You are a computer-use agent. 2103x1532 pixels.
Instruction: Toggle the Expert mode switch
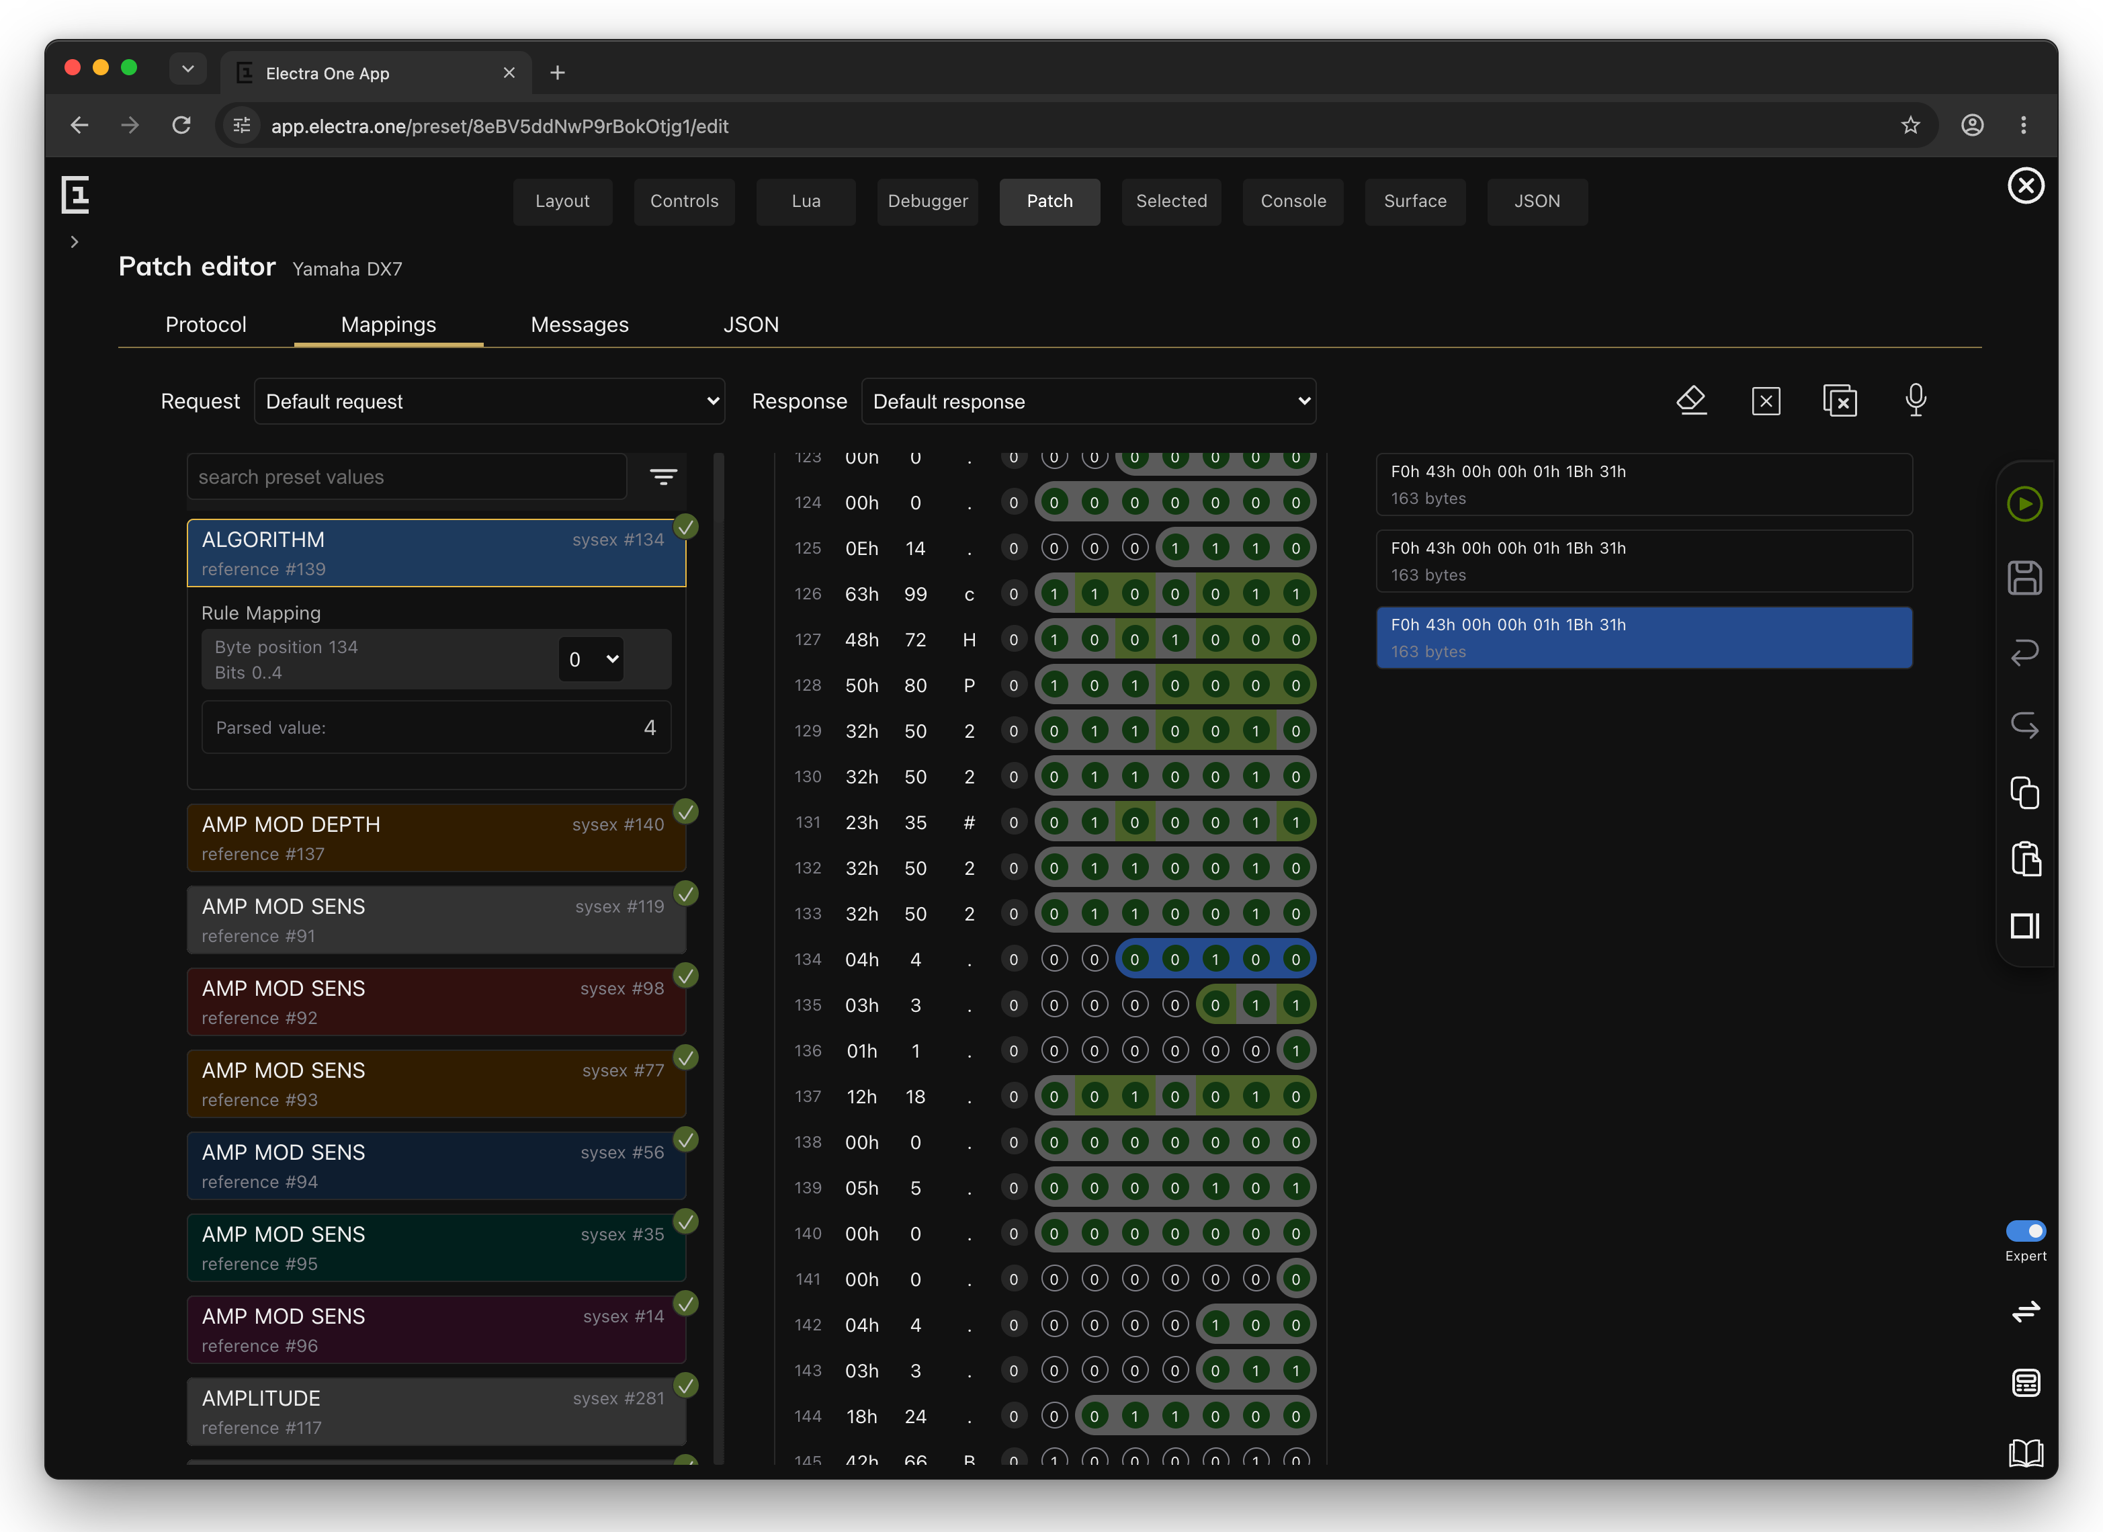2025,1230
